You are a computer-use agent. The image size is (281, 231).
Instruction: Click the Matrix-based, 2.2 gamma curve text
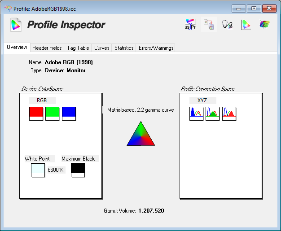coord(140,110)
